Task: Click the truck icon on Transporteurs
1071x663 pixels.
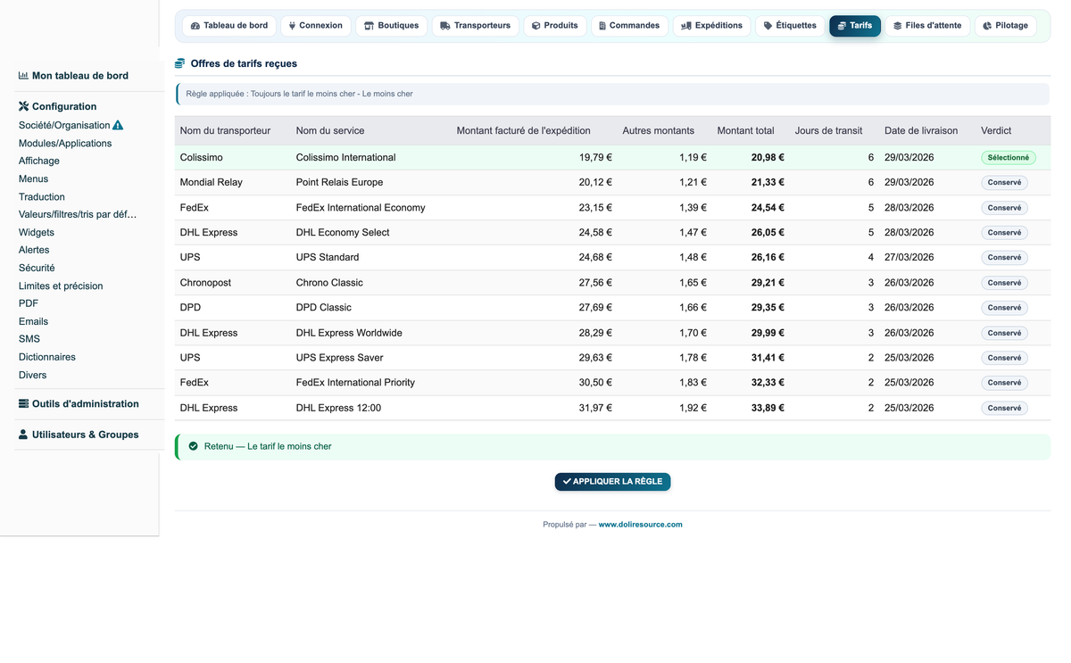Action: click(445, 26)
